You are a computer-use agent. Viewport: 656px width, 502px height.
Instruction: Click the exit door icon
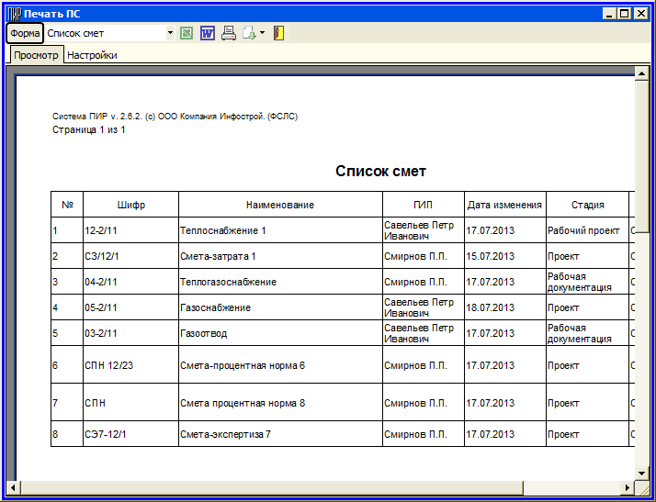(278, 34)
